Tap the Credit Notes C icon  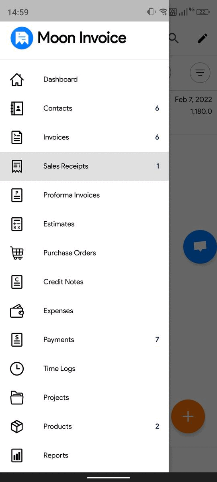17,282
